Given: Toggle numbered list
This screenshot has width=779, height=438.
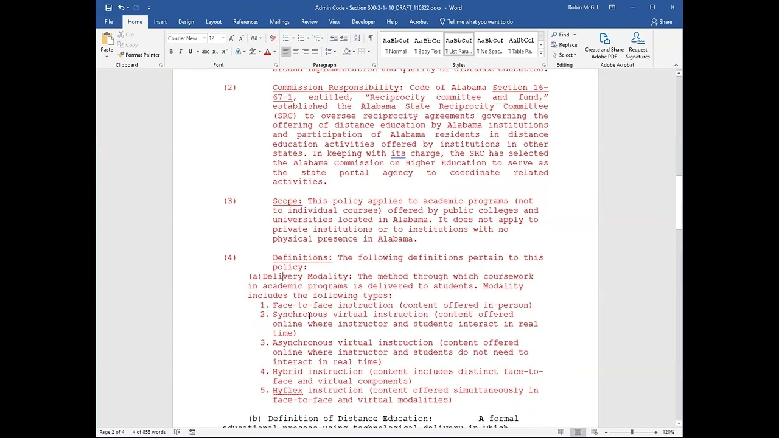Looking at the screenshot, I should (301, 38).
